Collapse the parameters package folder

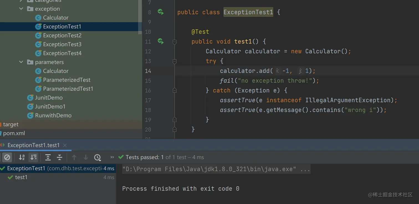21,62
